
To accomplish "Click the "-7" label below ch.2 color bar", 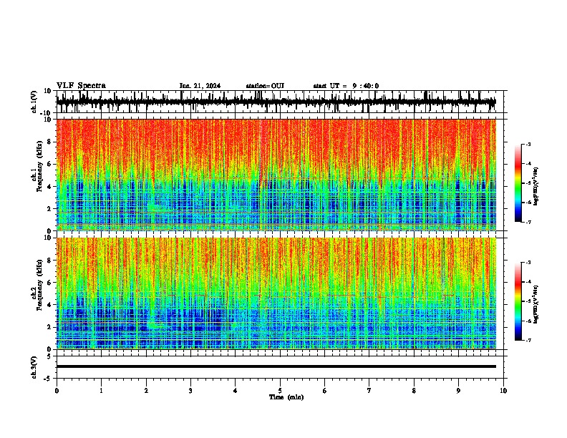I will pos(528,340).
